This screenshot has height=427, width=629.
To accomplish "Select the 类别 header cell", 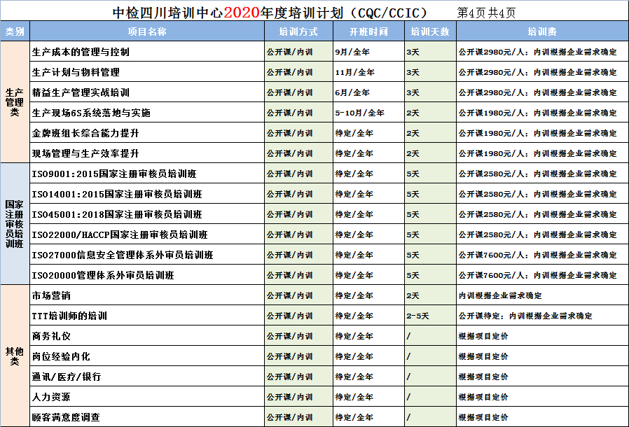I will [15, 31].
